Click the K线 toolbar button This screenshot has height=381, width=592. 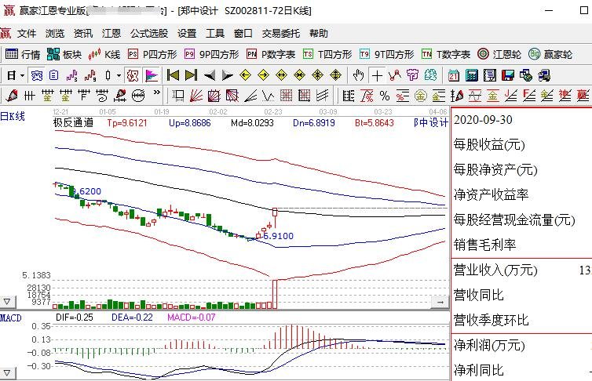(x=104, y=55)
